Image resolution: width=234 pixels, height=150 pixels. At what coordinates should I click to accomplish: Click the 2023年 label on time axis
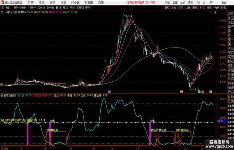pyautogui.click(x=4, y=148)
